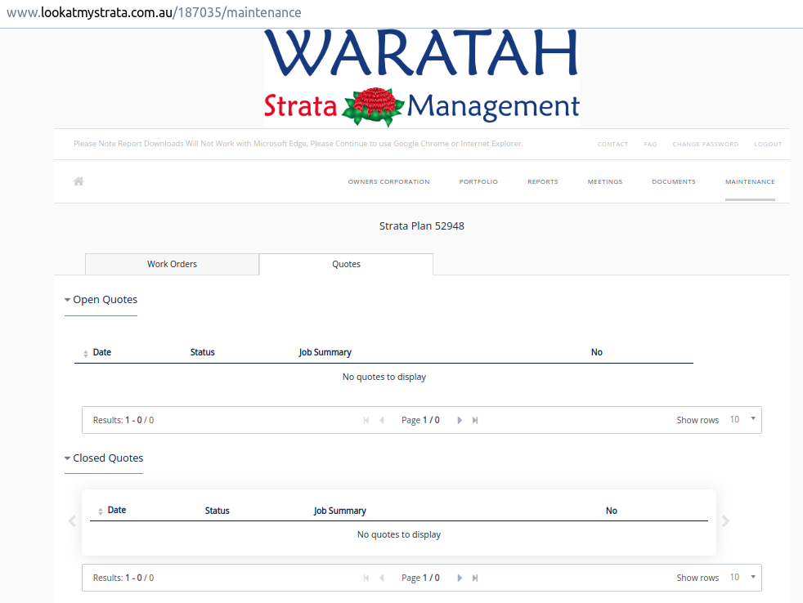Click the Contact link

612,145
